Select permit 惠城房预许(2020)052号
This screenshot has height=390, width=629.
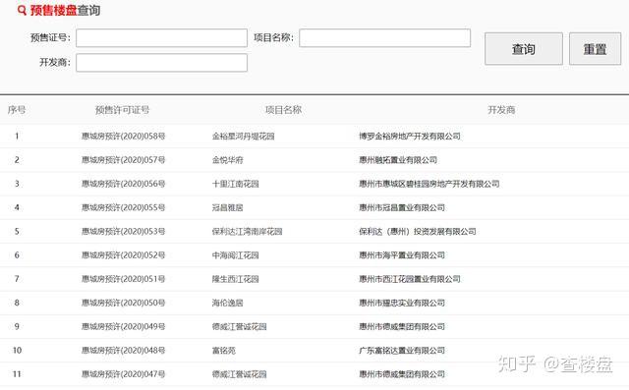(x=124, y=254)
